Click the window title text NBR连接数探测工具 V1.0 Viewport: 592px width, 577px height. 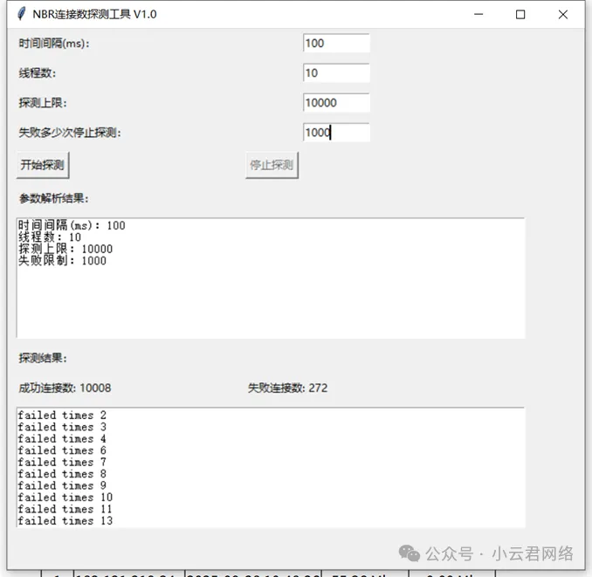coord(95,14)
